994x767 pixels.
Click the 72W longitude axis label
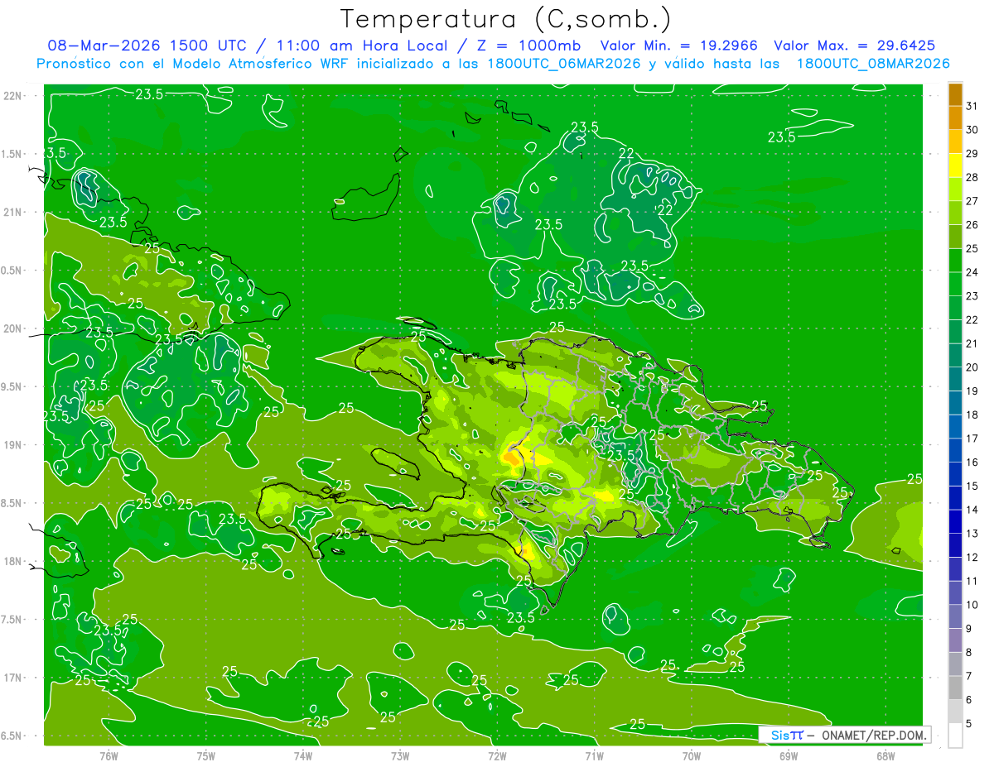click(x=497, y=755)
